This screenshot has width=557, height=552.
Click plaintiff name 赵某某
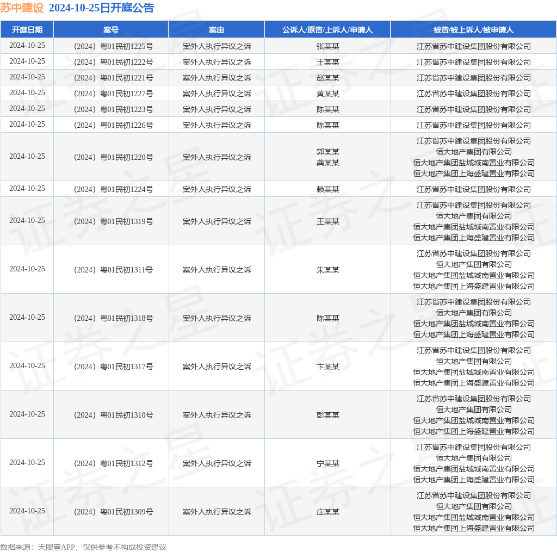coord(328,78)
